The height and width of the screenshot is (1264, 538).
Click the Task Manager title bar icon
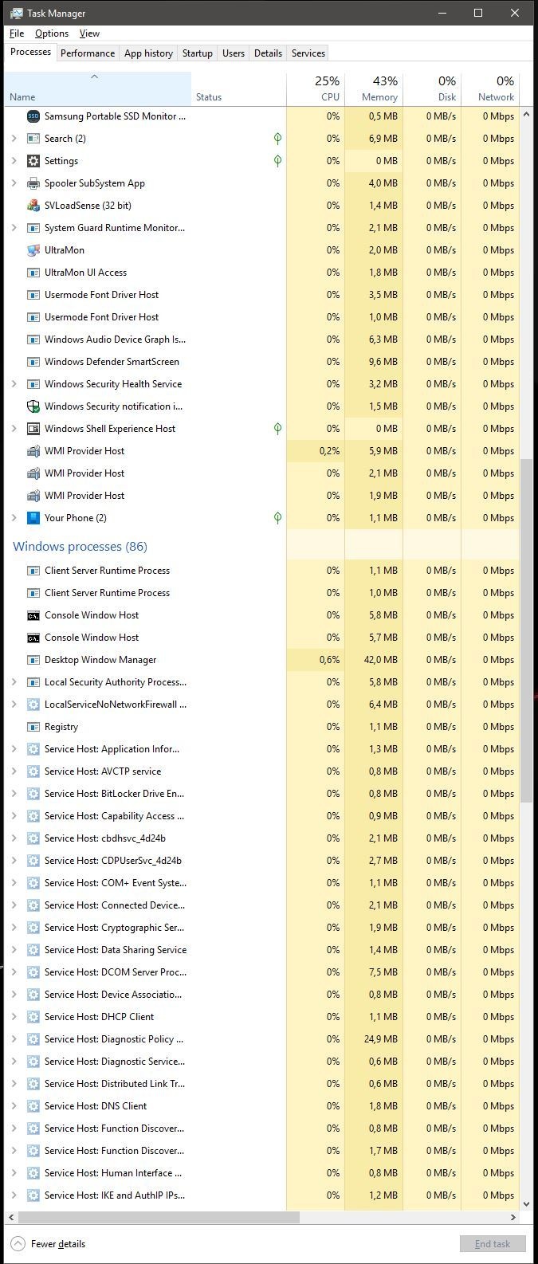17,14
